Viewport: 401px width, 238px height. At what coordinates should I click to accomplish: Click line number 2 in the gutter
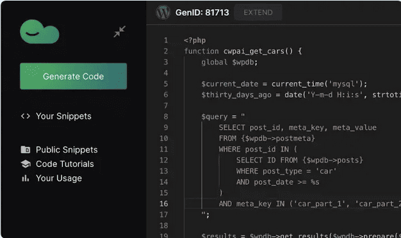click(x=166, y=51)
